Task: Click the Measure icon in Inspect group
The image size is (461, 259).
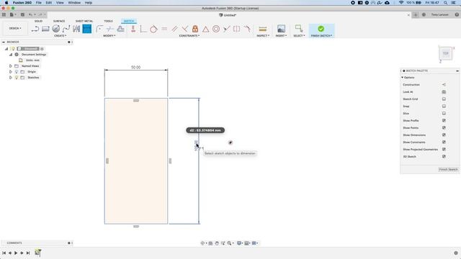Action: (x=262, y=29)
